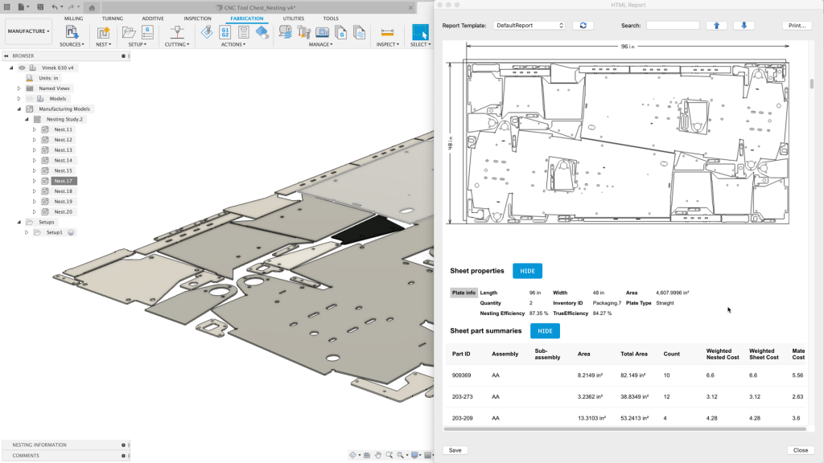Activate the Pan tool in the navigation bar
The width and height of the screenshot is (824, 463).
378,455
